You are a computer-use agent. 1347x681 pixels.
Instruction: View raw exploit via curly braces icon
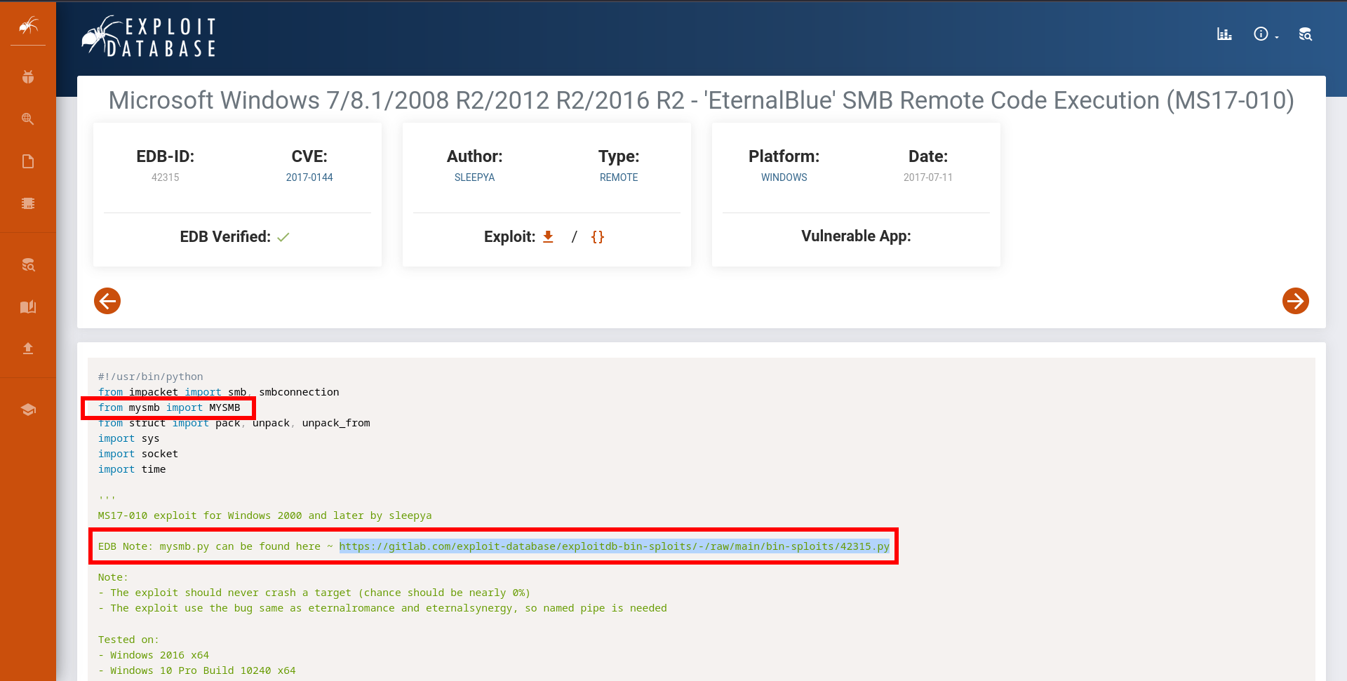click(598, 237)
